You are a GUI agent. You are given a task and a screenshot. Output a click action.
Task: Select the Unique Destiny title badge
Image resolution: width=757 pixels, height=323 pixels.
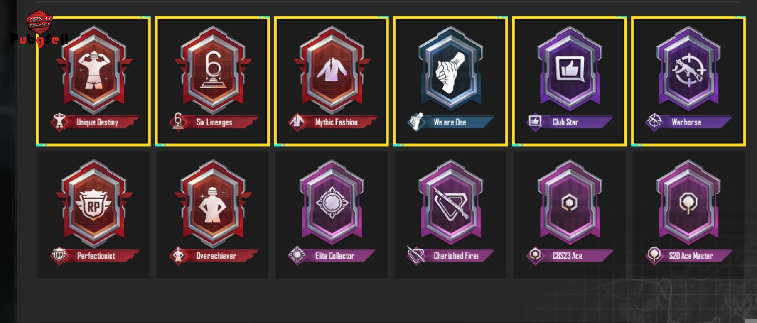pyautogui.click(x=93, y=81)
